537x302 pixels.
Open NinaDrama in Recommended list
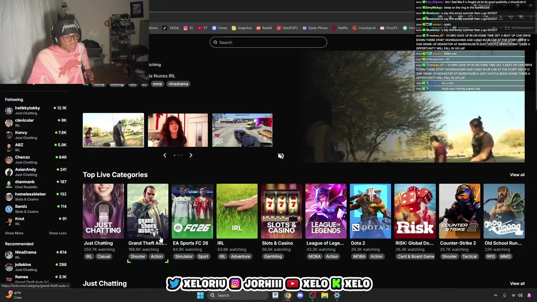pyautogui.click(x=35, y=255)
